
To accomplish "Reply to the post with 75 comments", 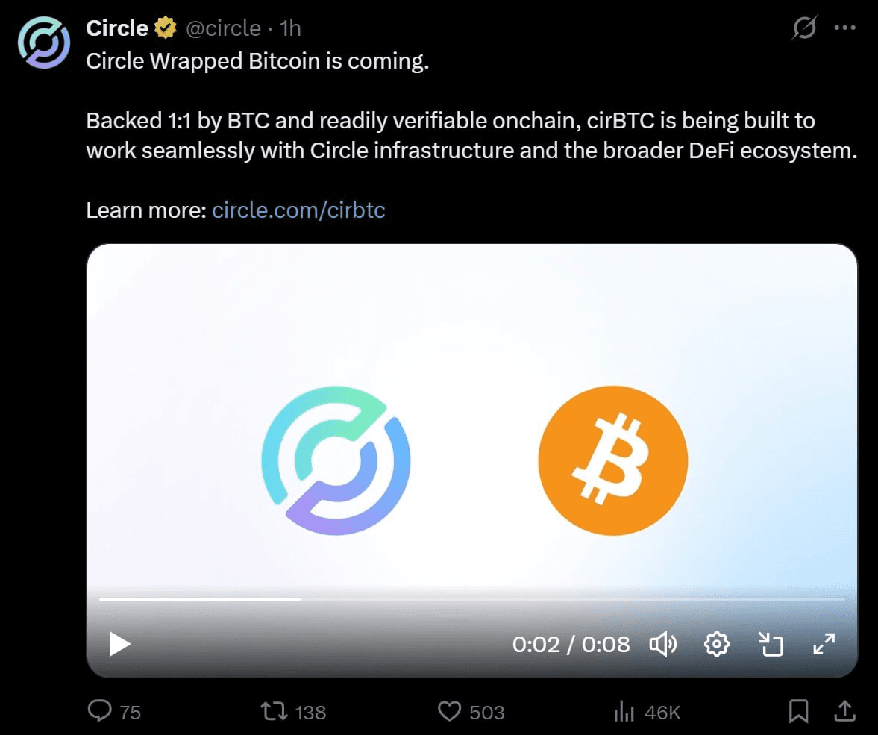I will [114, 711].
